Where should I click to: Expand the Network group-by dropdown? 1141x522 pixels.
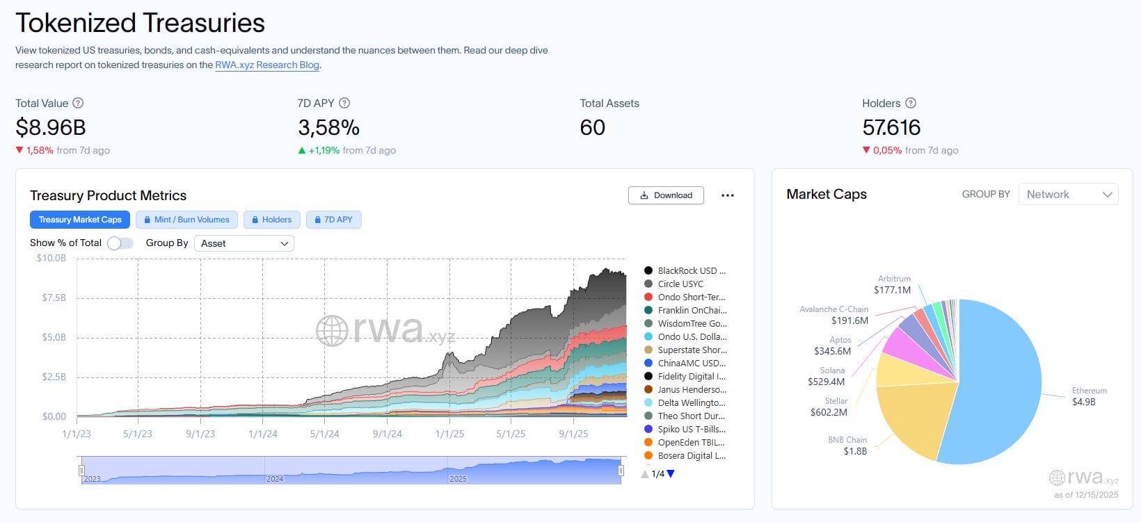click(x=1068, y=195)
